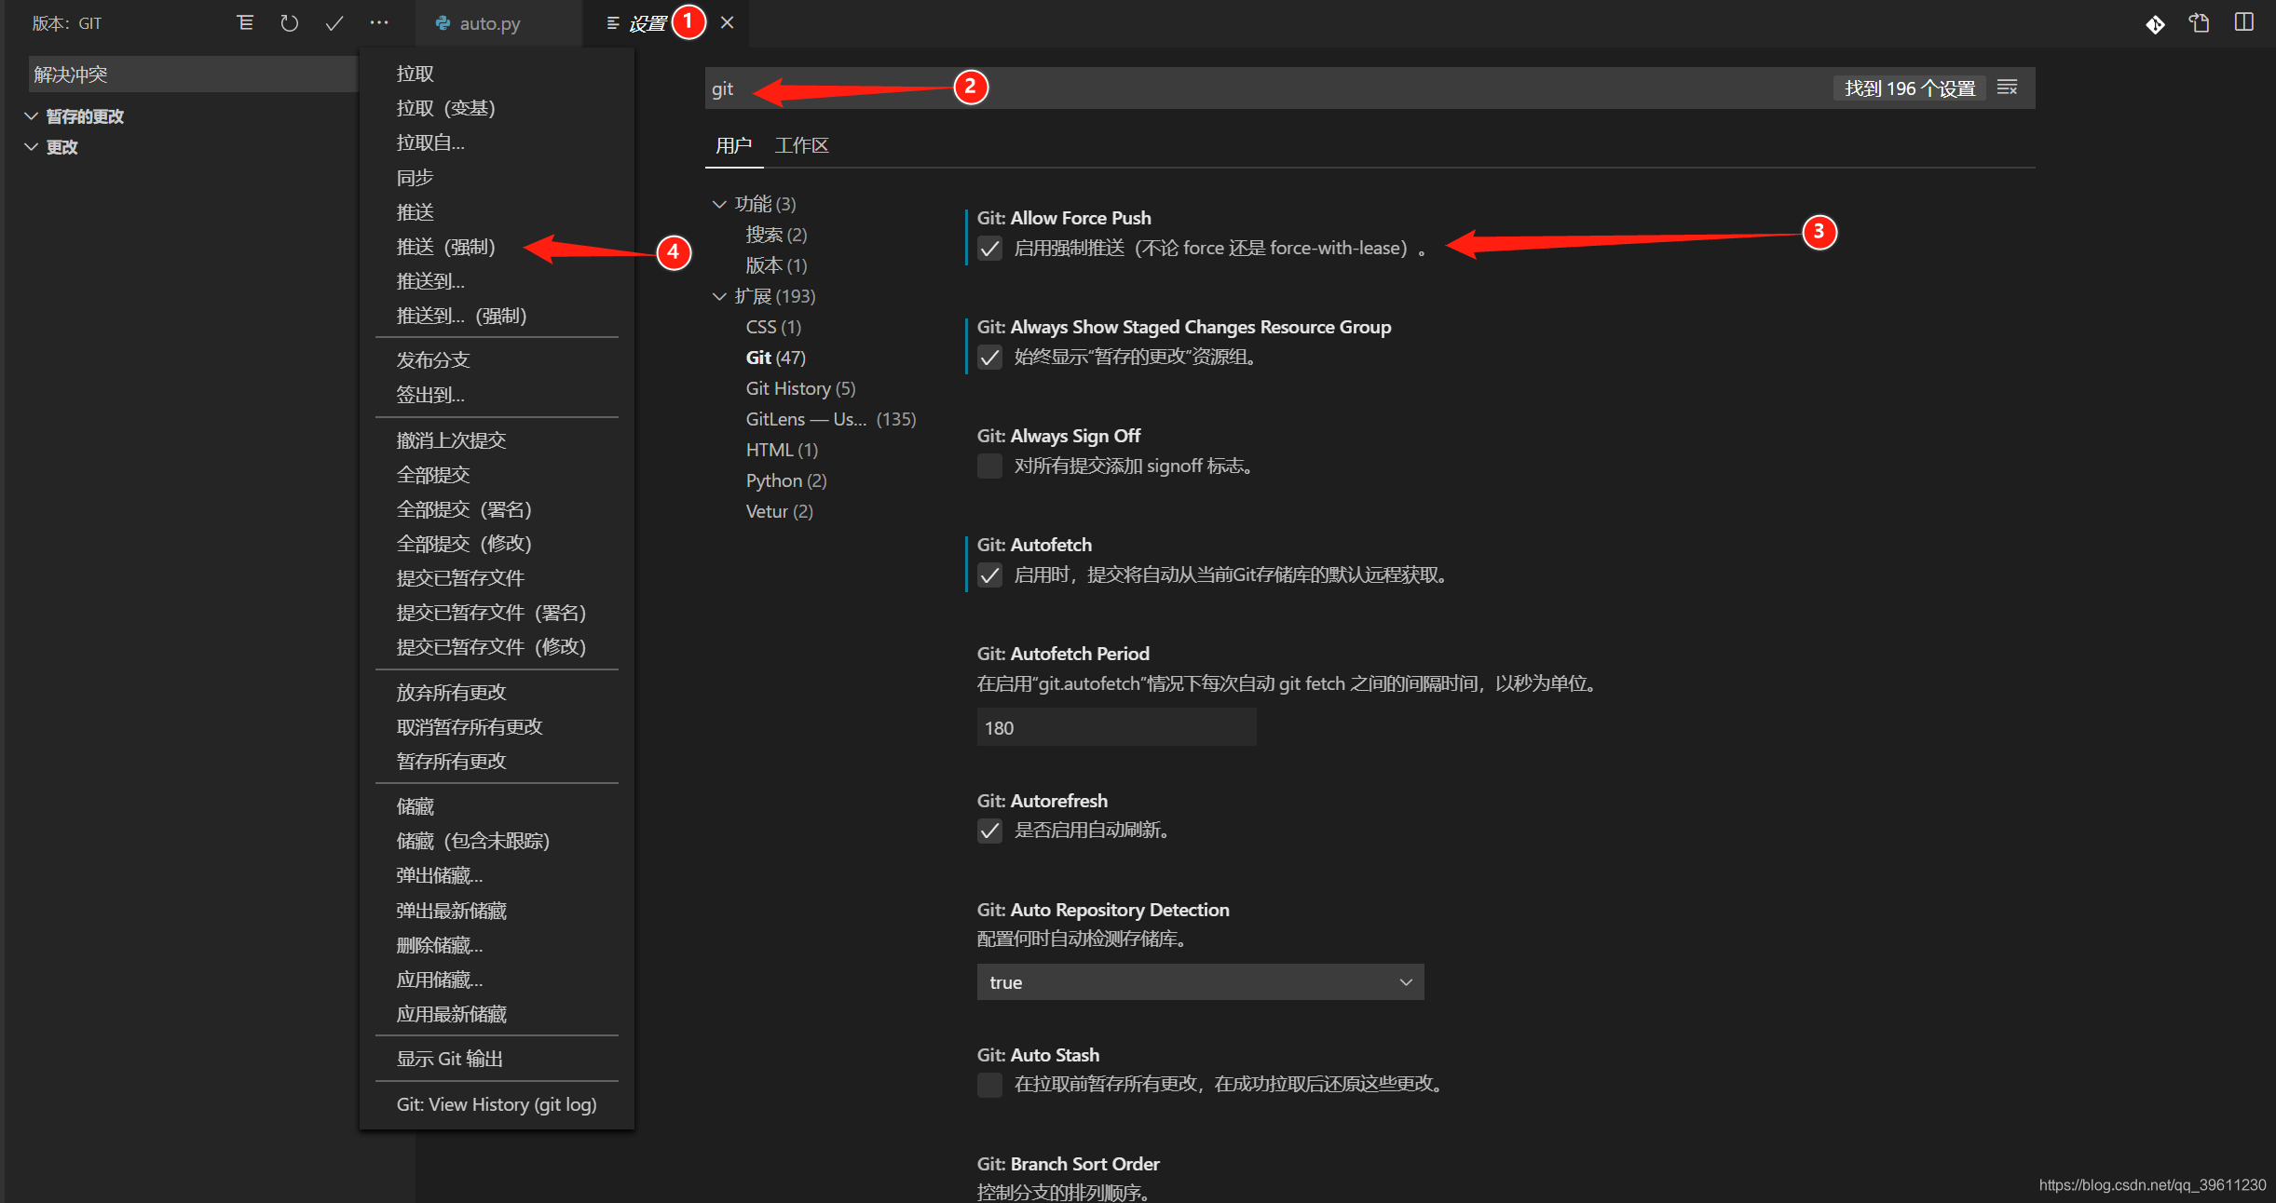Open Git: View History (git log) entry

point(497,1104)
